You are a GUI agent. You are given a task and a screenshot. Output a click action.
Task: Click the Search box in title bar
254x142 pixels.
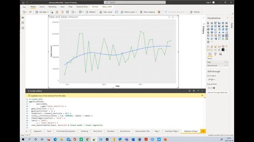pos(135,2)
